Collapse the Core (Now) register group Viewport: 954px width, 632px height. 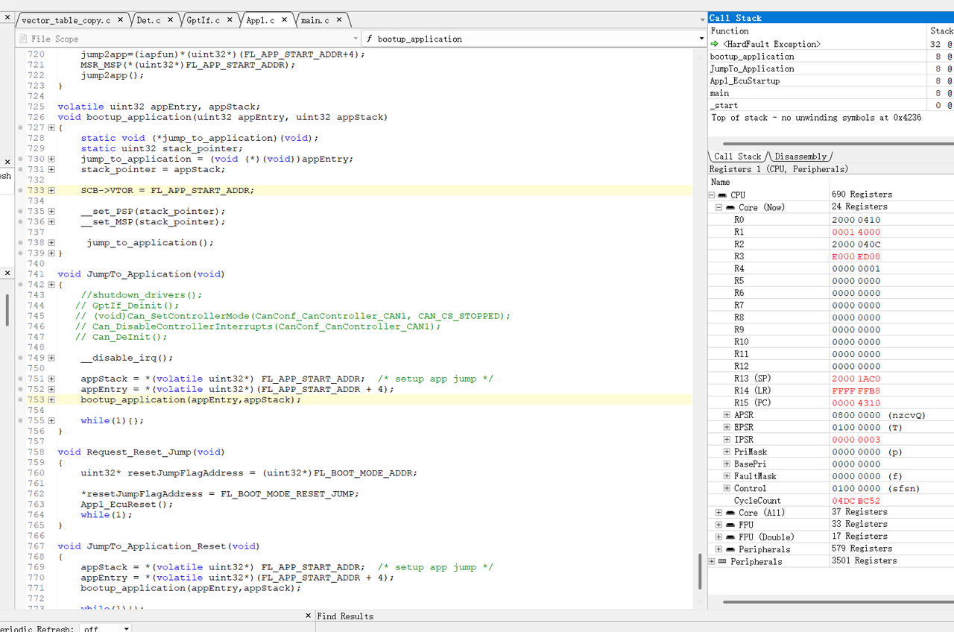tap(719, 207)
